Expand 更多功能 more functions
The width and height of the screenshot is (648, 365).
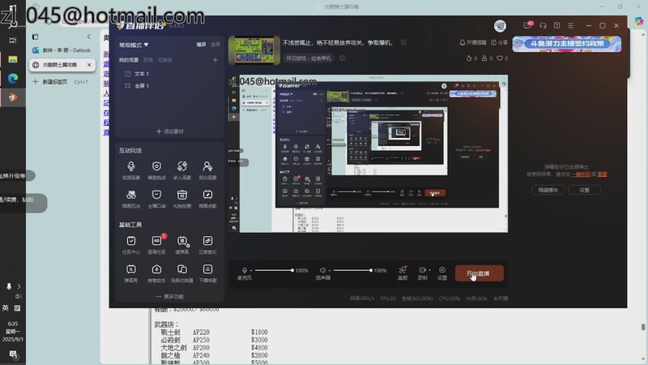[170, 296]
